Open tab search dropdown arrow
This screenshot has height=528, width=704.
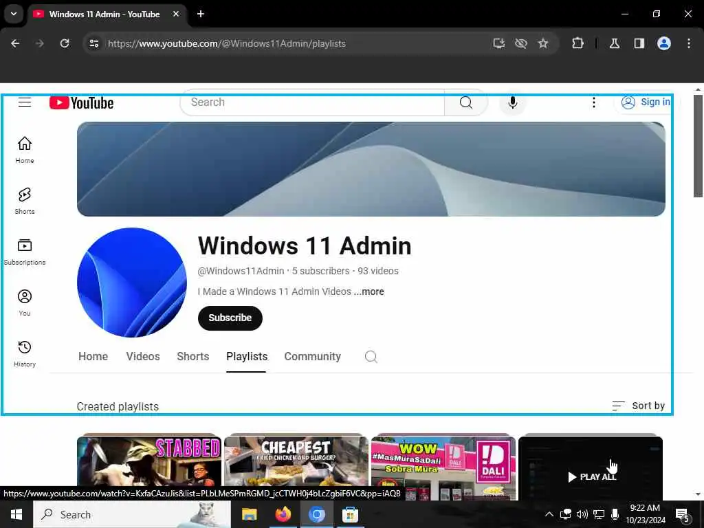tap(14, 14)
